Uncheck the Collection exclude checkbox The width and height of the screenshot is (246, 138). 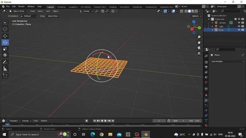pos(235,19)
